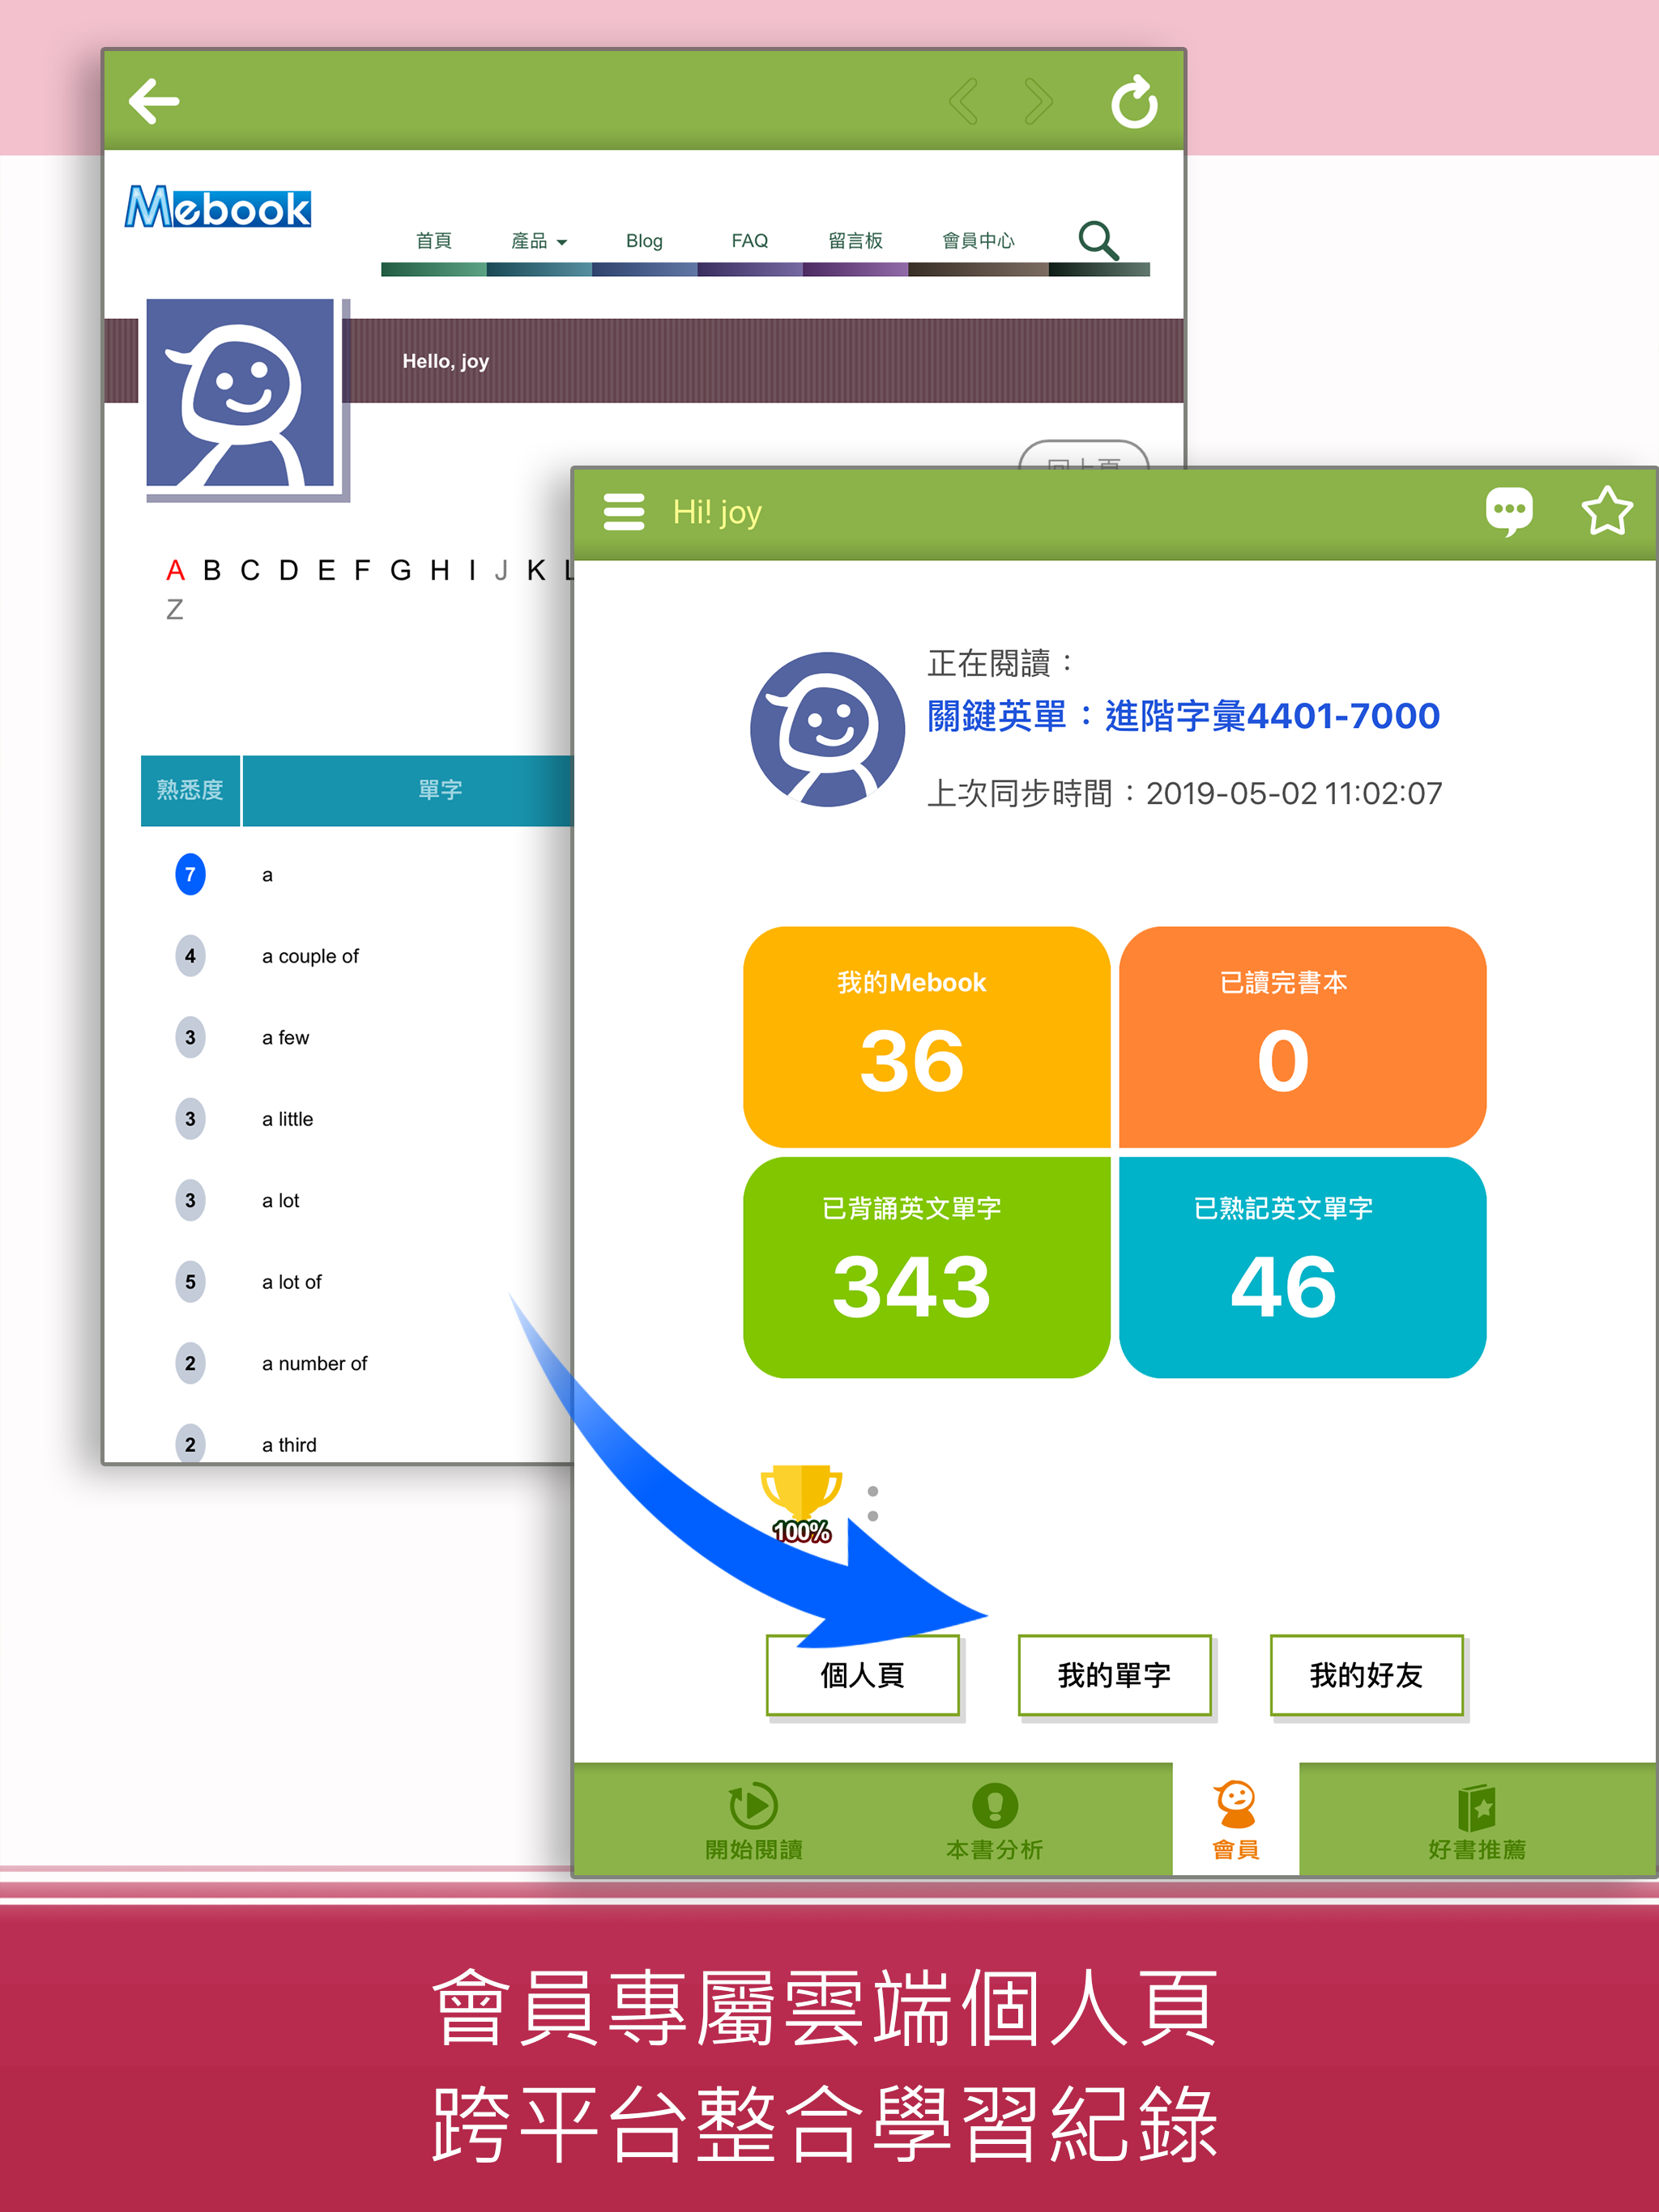Screen dimensions: 1659x2212
Task: Click the star favorites icon
Action: (x=1607, y=510)
